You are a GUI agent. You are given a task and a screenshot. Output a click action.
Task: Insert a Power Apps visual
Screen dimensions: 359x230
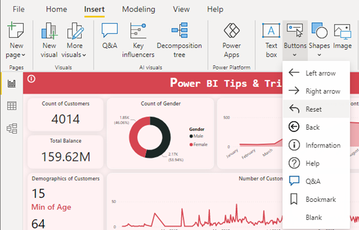[x=231, y=40]
